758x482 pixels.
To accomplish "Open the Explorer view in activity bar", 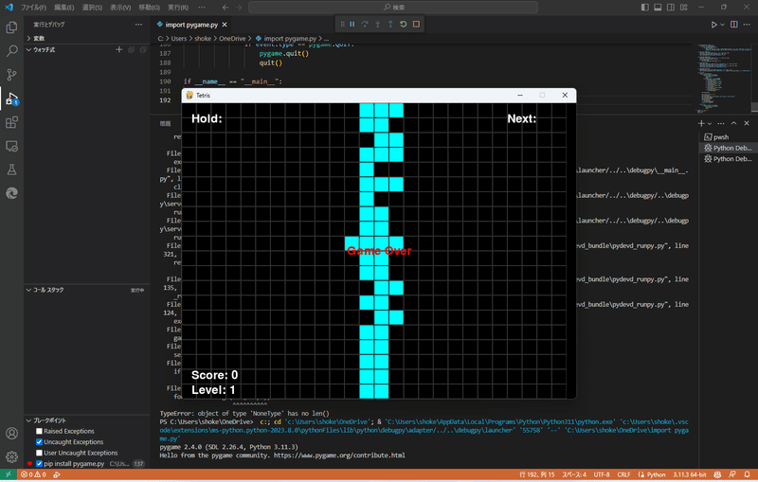I will click(11, 27).
